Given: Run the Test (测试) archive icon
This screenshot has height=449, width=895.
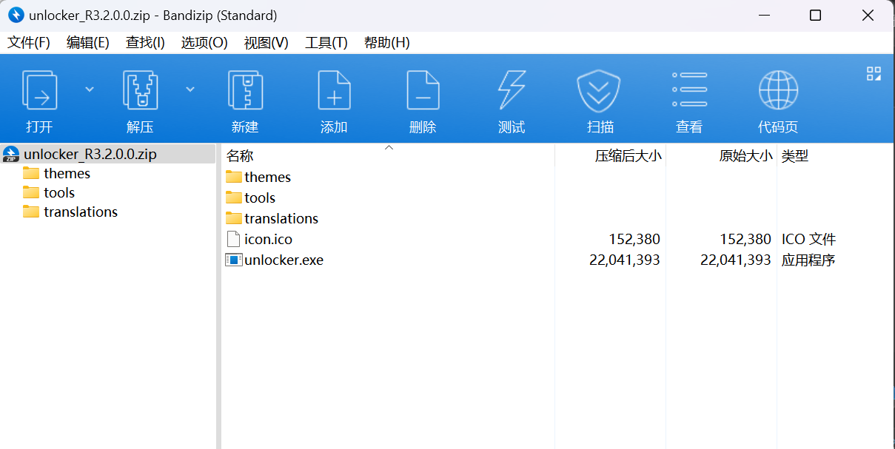Looking at the screenshot, I should coord(512,91).
